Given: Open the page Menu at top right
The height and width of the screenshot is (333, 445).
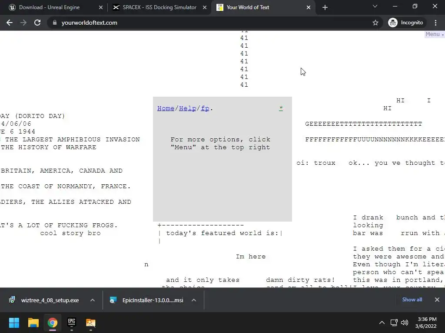Looking at the screenshot, I should (x=434, y=34).
